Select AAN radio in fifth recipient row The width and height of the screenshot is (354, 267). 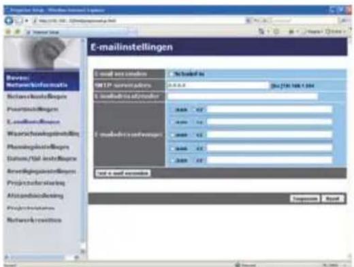click(172, 161)
